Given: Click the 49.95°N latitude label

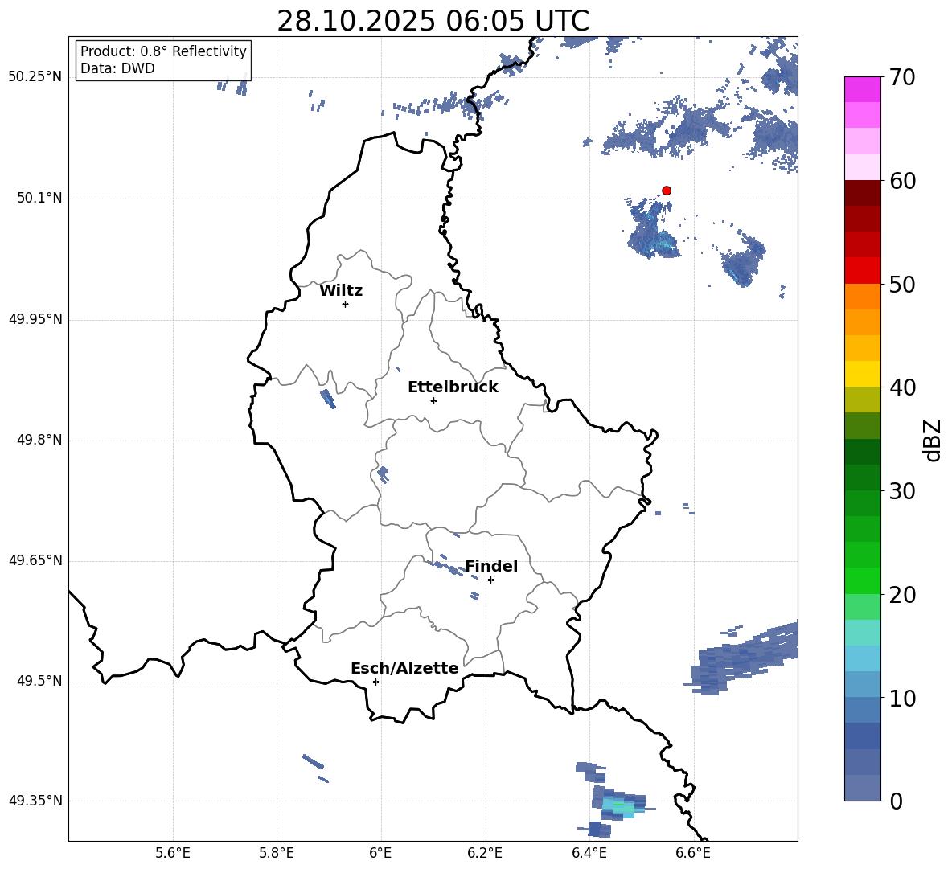Looking at the screenshot, I should point(35,319).
